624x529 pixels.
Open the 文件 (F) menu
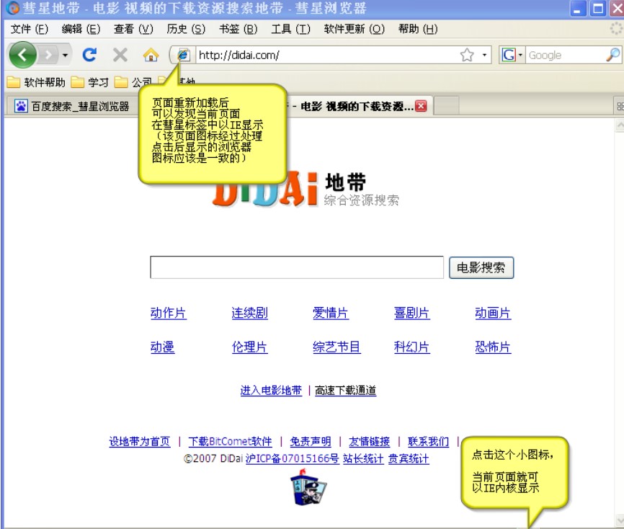coord(29,29)
